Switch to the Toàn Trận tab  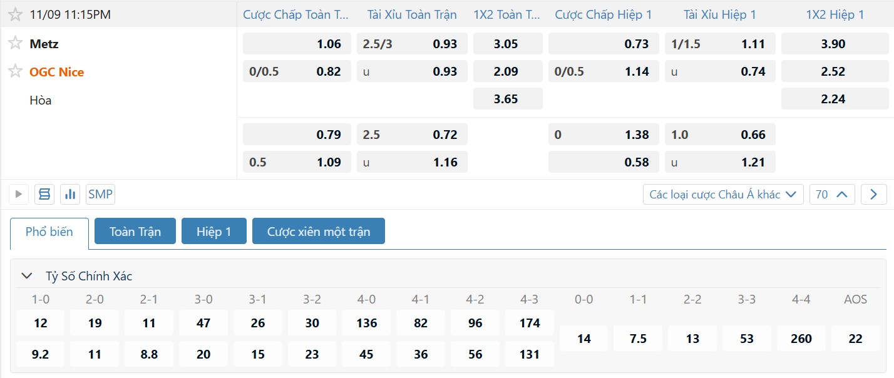click(x=135, y=232)
